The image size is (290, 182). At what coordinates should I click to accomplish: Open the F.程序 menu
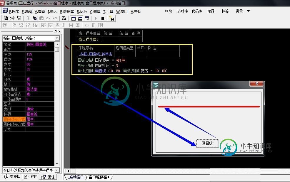14,12
